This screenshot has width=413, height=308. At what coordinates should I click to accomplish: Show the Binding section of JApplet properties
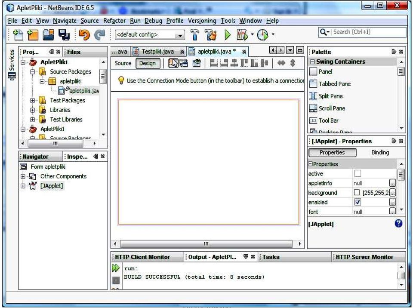pyautogui.click(x=380, y=152)
